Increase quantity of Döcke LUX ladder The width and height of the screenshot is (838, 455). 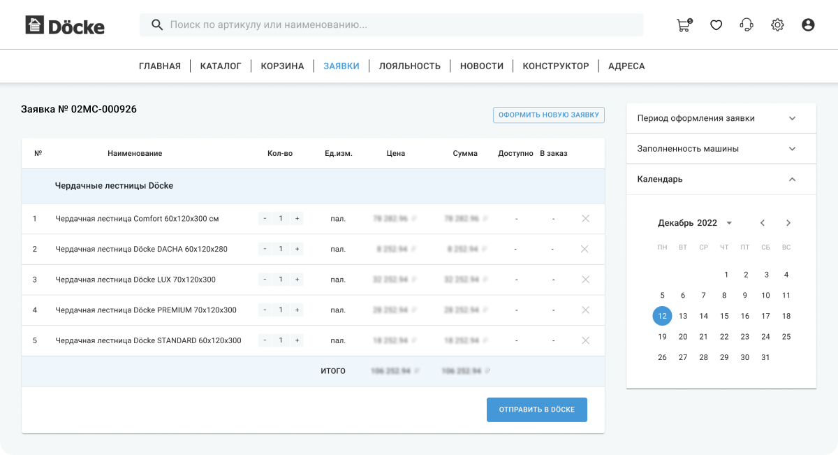tap(297, 280)
